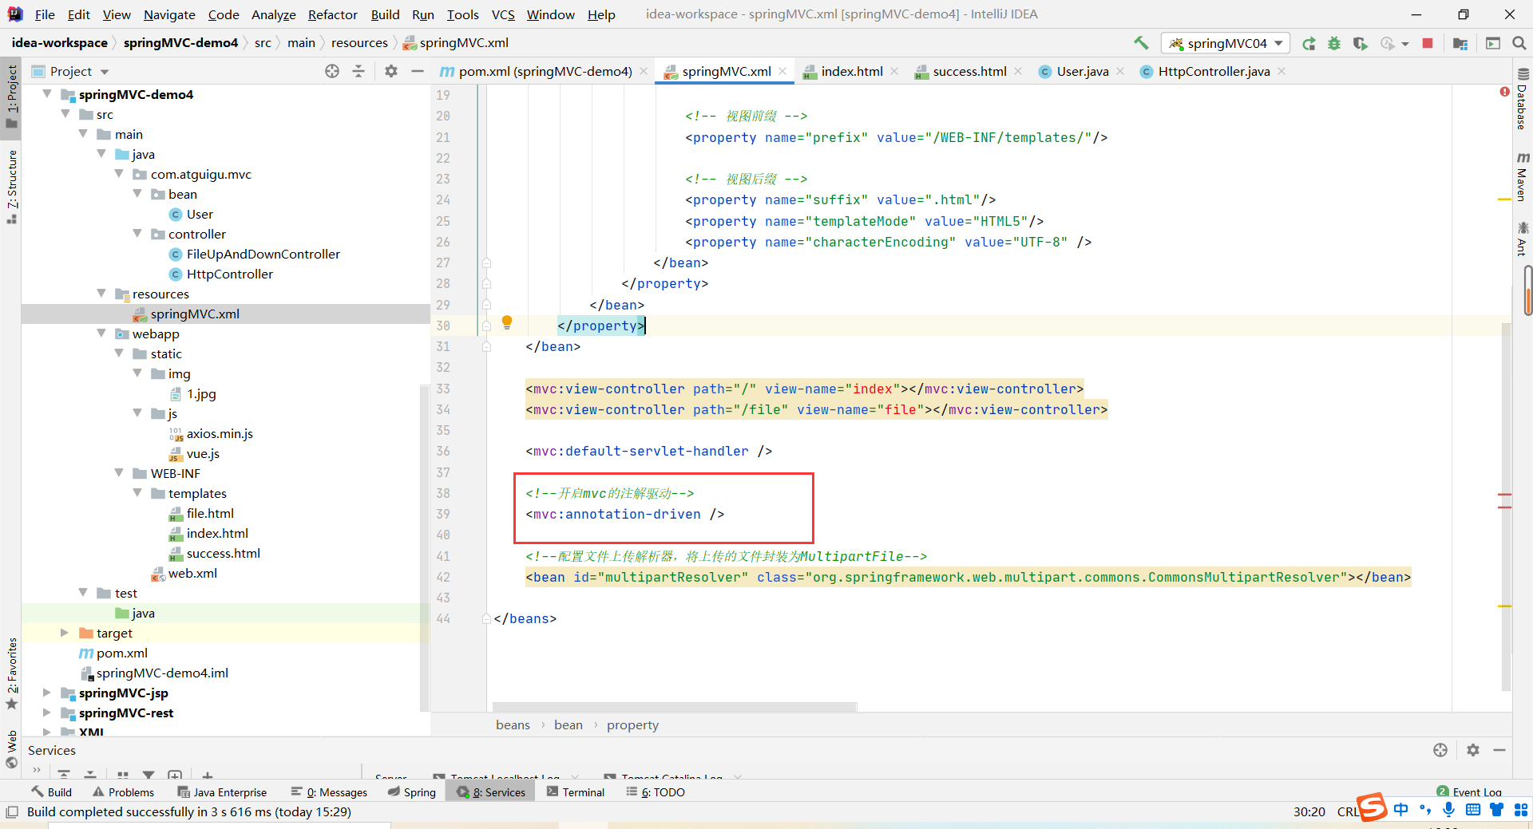Image resolution: width=1533 pixels, height=829 pixels.
Task: Click the Build project hammer icon
Action: pos(1141,43)
